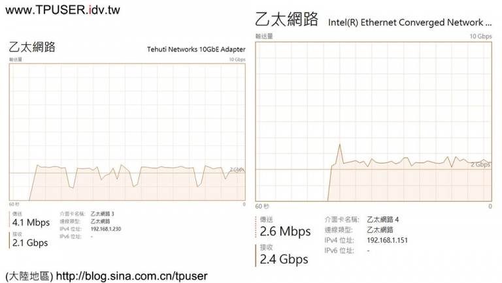This screenshot has height=283, width=502.
Task: Click the 2 Gbps marker on Tehuti graph
Action: 237,170
